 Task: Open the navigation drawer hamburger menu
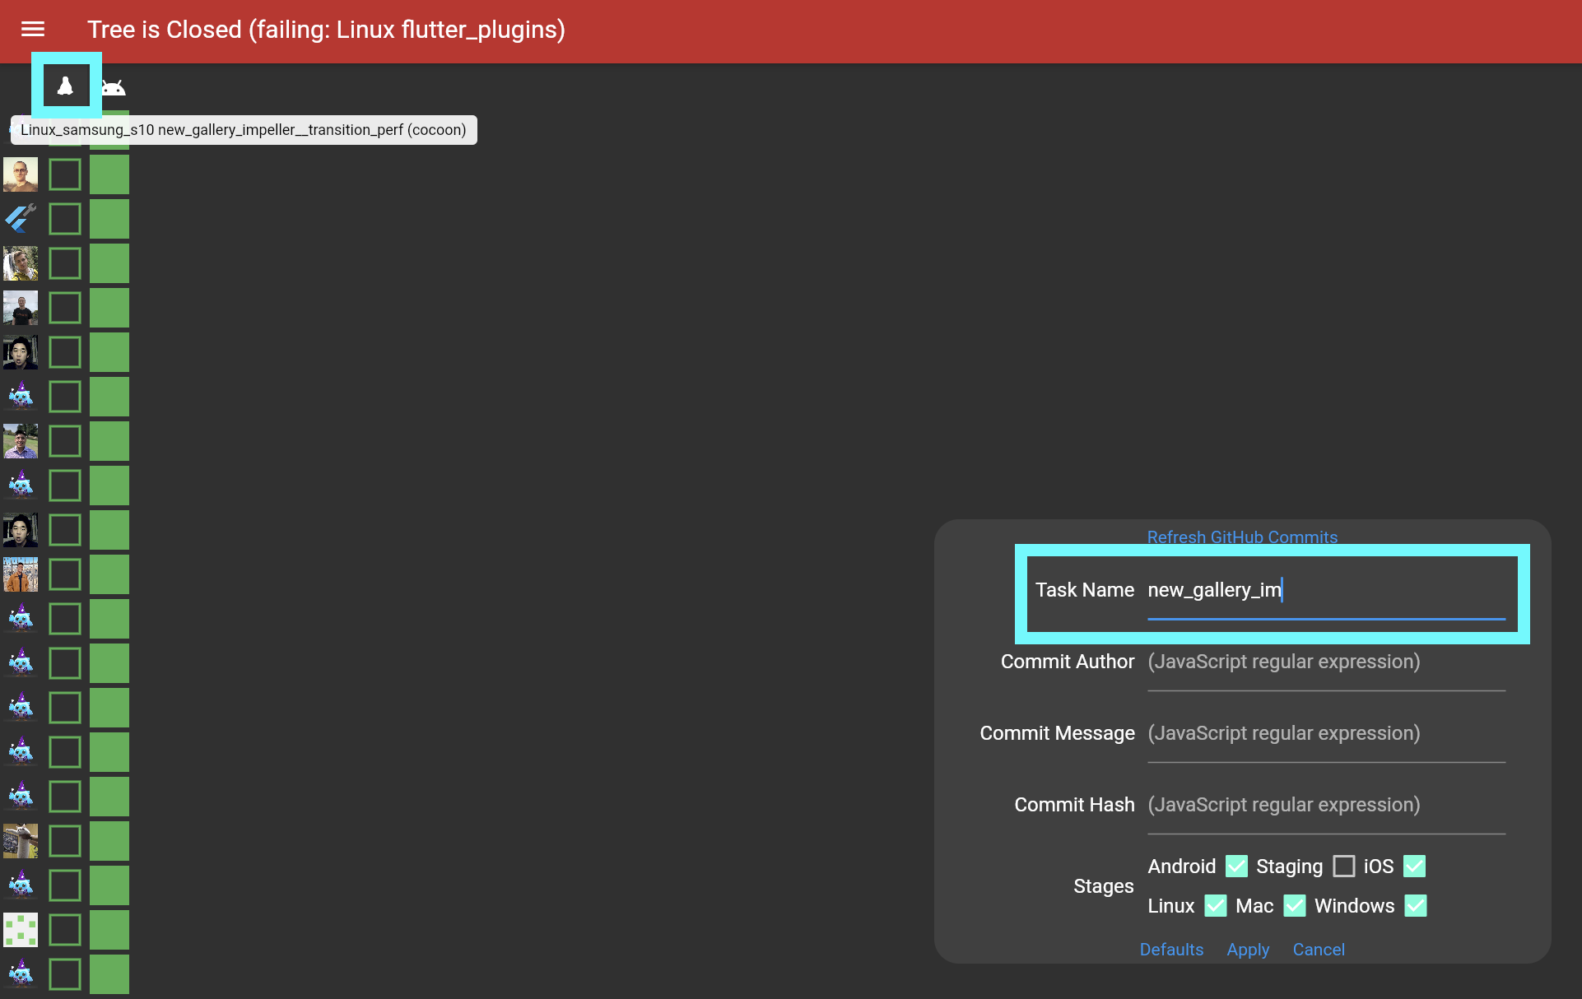click(x=32, y=30)
